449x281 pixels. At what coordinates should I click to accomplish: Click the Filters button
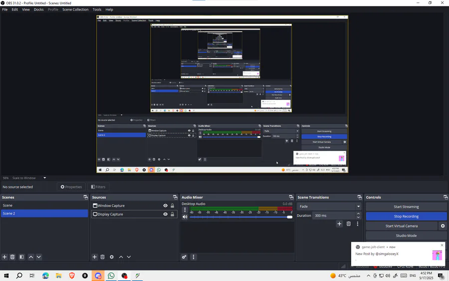[98, 187]
